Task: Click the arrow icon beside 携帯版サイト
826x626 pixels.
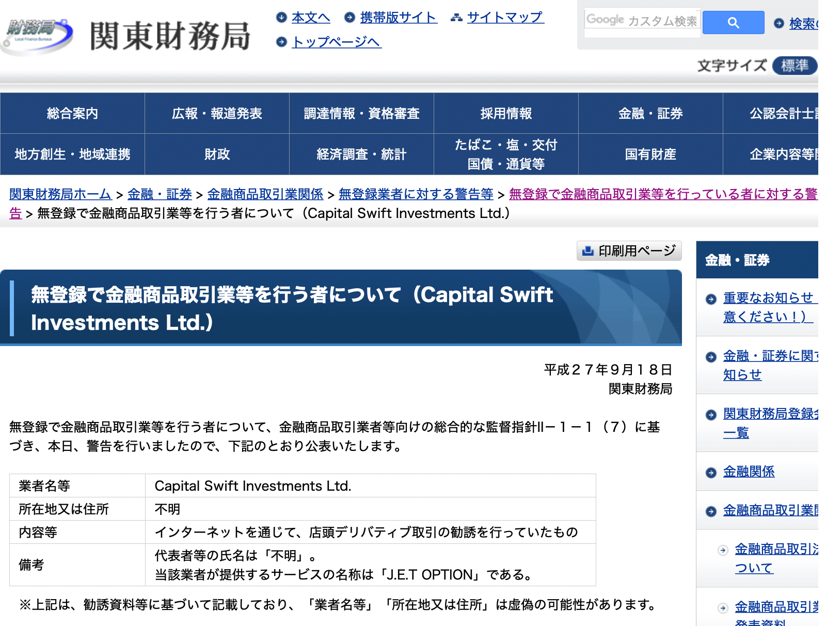Action: pyautogui.click(x=350, y=18)
